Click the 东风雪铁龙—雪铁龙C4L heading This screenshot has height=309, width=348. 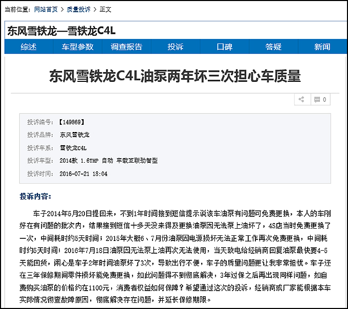point(61,31)
